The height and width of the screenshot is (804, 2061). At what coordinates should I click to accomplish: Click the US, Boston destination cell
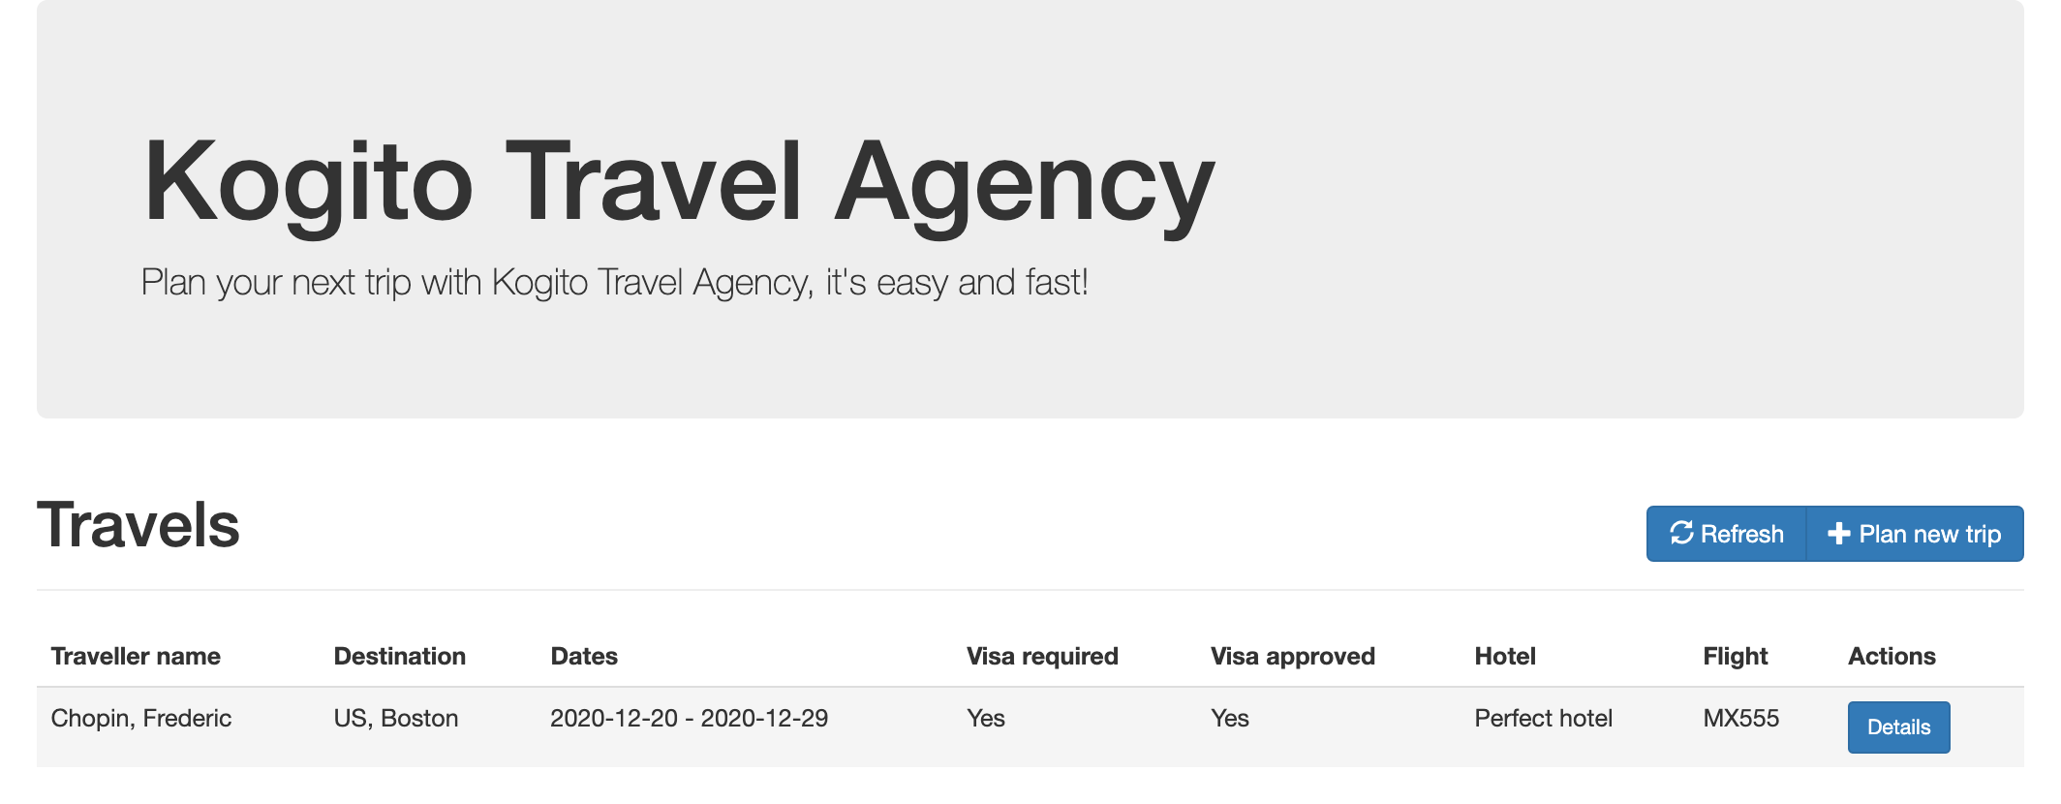tap(396, 718)
